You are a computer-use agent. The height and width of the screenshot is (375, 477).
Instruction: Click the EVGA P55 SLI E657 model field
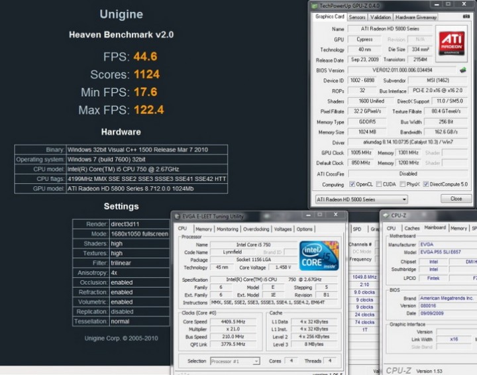(x=448, y=252)
